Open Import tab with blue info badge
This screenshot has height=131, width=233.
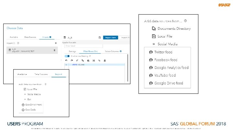(x=47, y=37)
